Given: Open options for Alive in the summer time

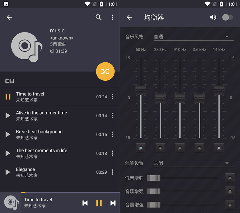Looking at the screenshot, I should 113,115.
